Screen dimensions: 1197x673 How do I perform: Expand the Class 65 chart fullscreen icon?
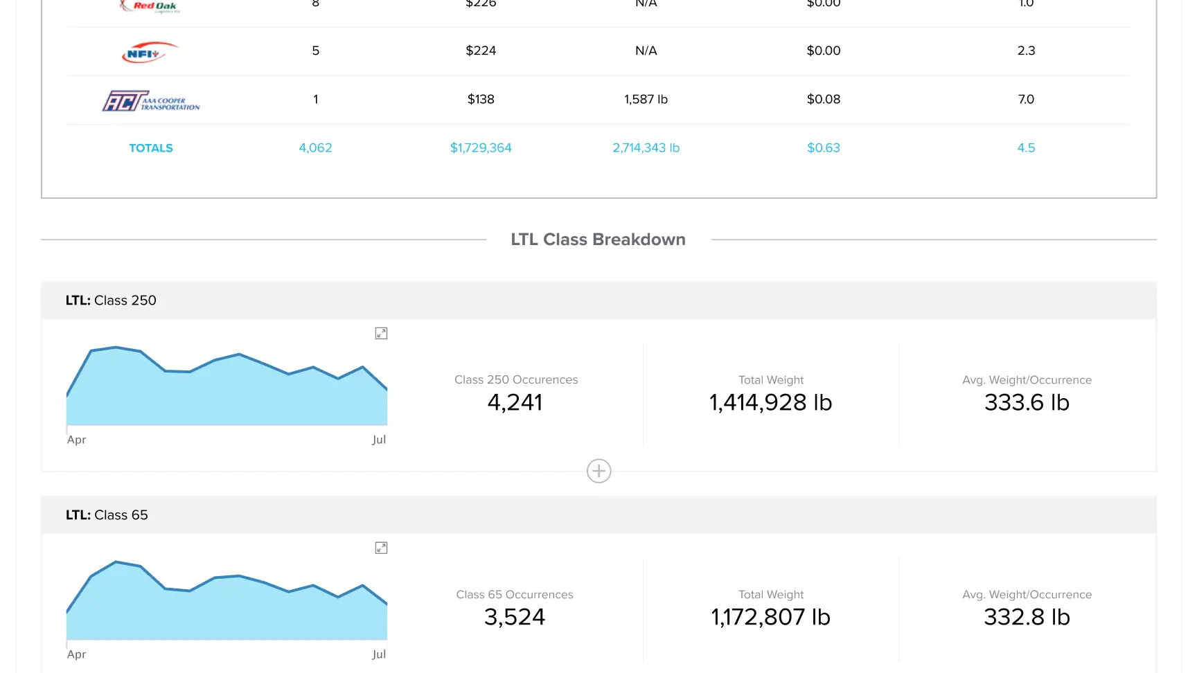pyautogui.click(x=381, y=548)
